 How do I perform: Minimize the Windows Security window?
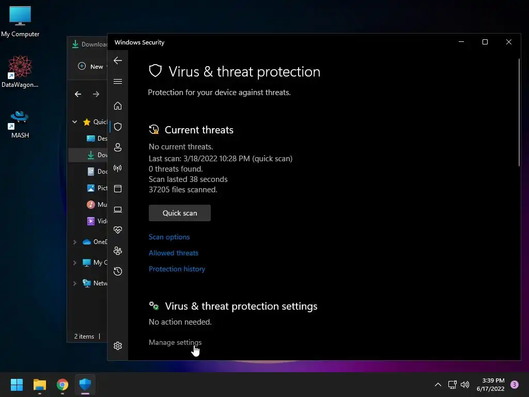(x=461, y=42)
